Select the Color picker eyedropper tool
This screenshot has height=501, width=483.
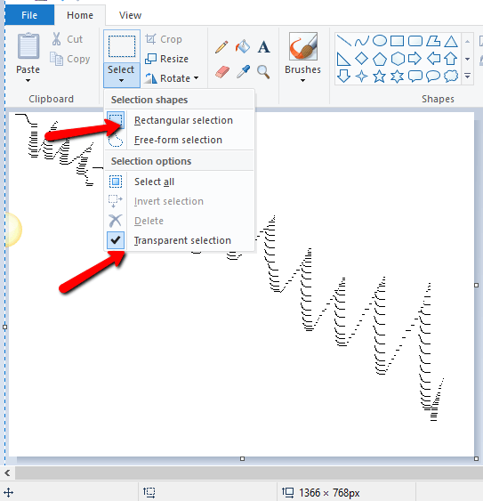(243, 71)
